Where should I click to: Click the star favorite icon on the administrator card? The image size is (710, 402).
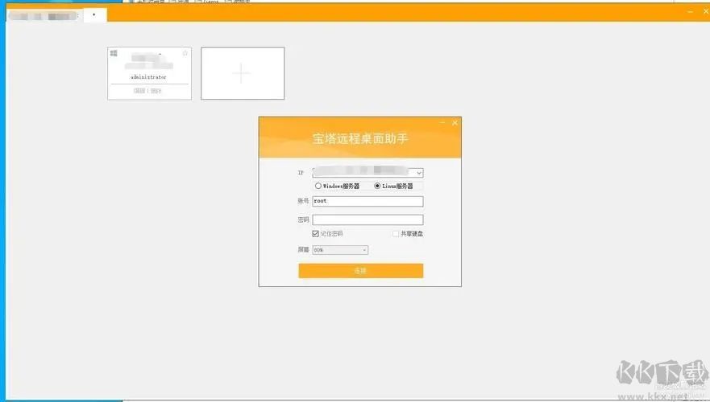185,54
